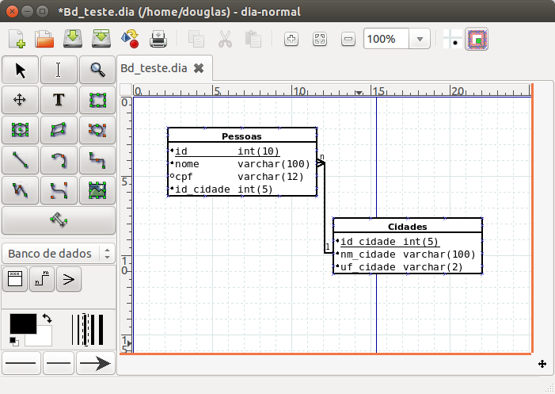Select the database Reference connector tool
Image resolution: width=555 pixels, height=394 pixels.
point(42,278)
